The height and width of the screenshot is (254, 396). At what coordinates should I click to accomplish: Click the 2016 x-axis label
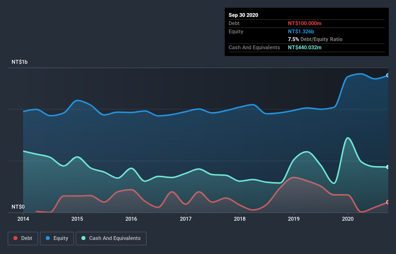[x=131, y=219]
